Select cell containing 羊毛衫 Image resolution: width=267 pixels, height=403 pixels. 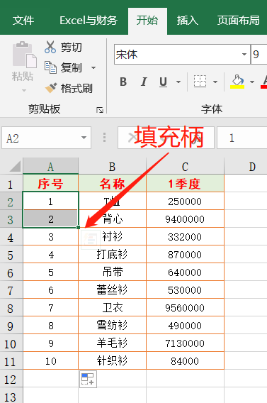click(x=113, y=343)
